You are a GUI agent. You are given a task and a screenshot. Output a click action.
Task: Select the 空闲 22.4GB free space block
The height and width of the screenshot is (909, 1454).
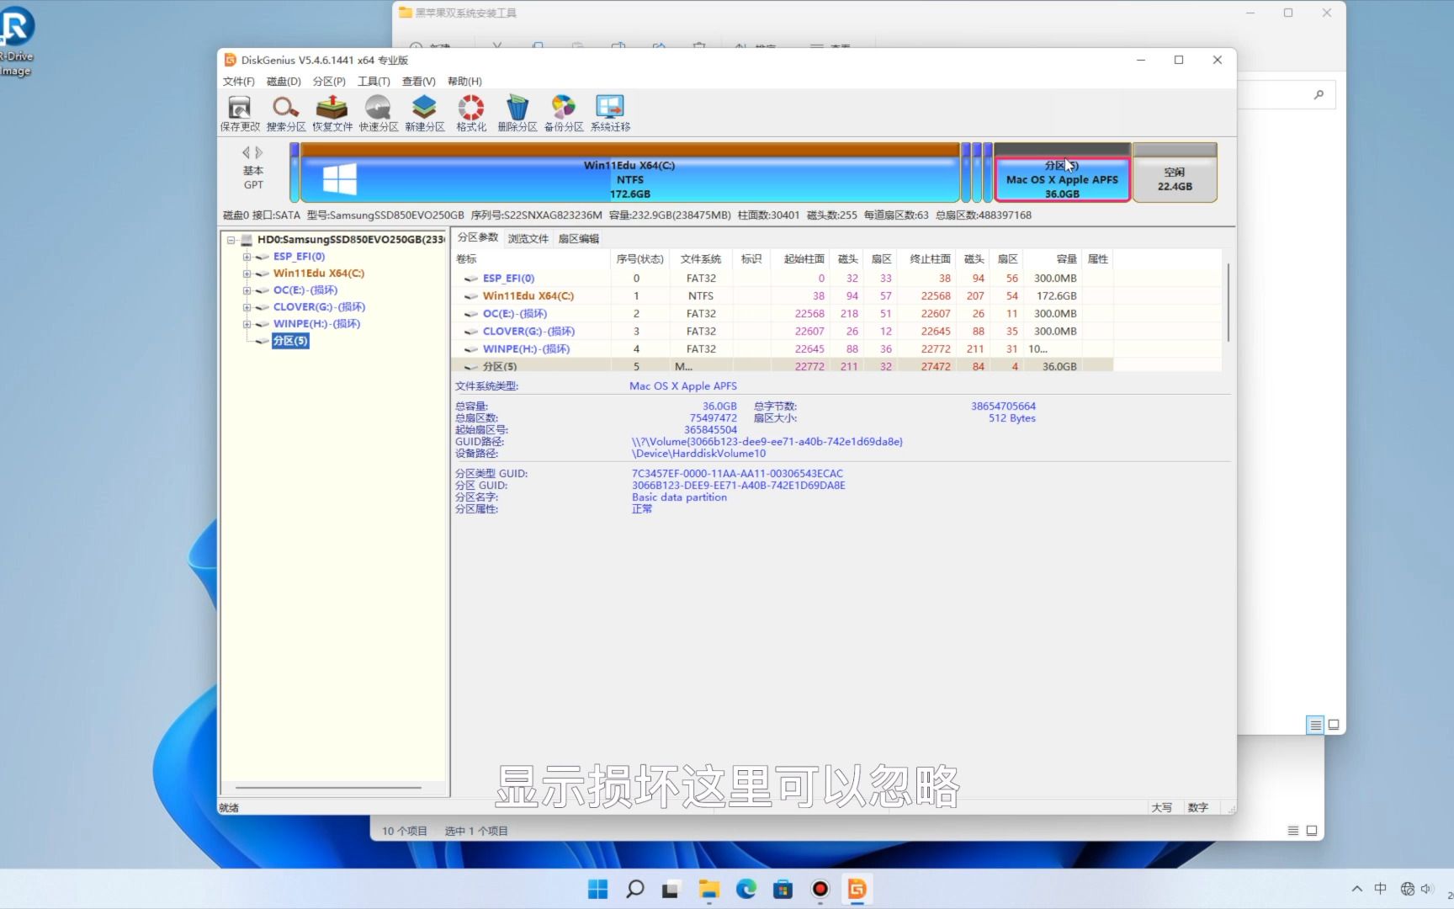(1175, 173)
